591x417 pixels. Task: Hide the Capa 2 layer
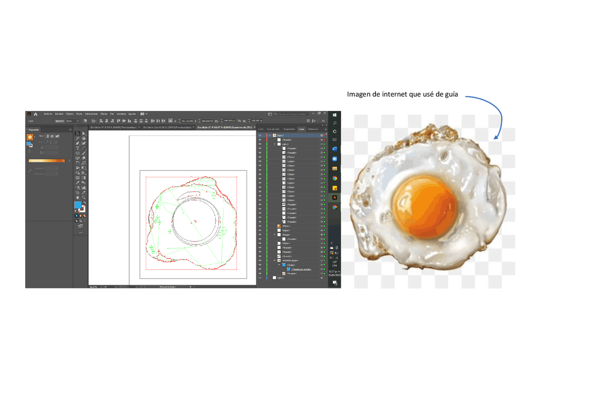pyautogui.click(x=260, y=135)
